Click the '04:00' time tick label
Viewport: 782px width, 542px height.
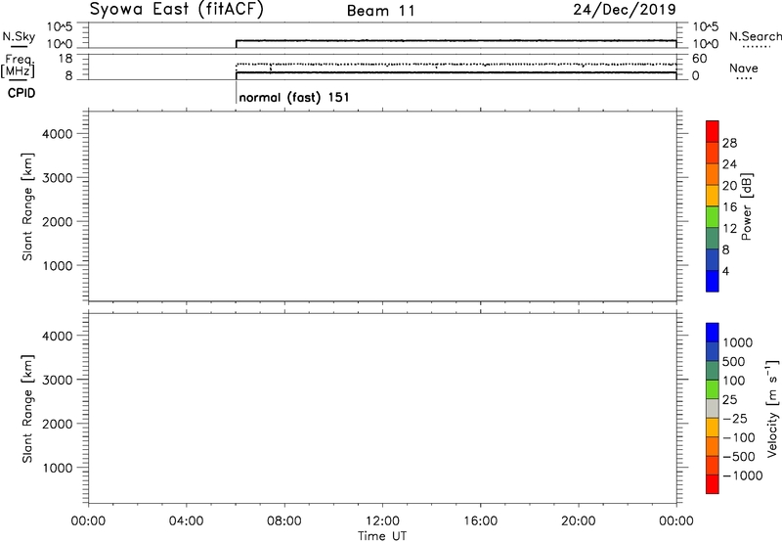pos(187,521)
